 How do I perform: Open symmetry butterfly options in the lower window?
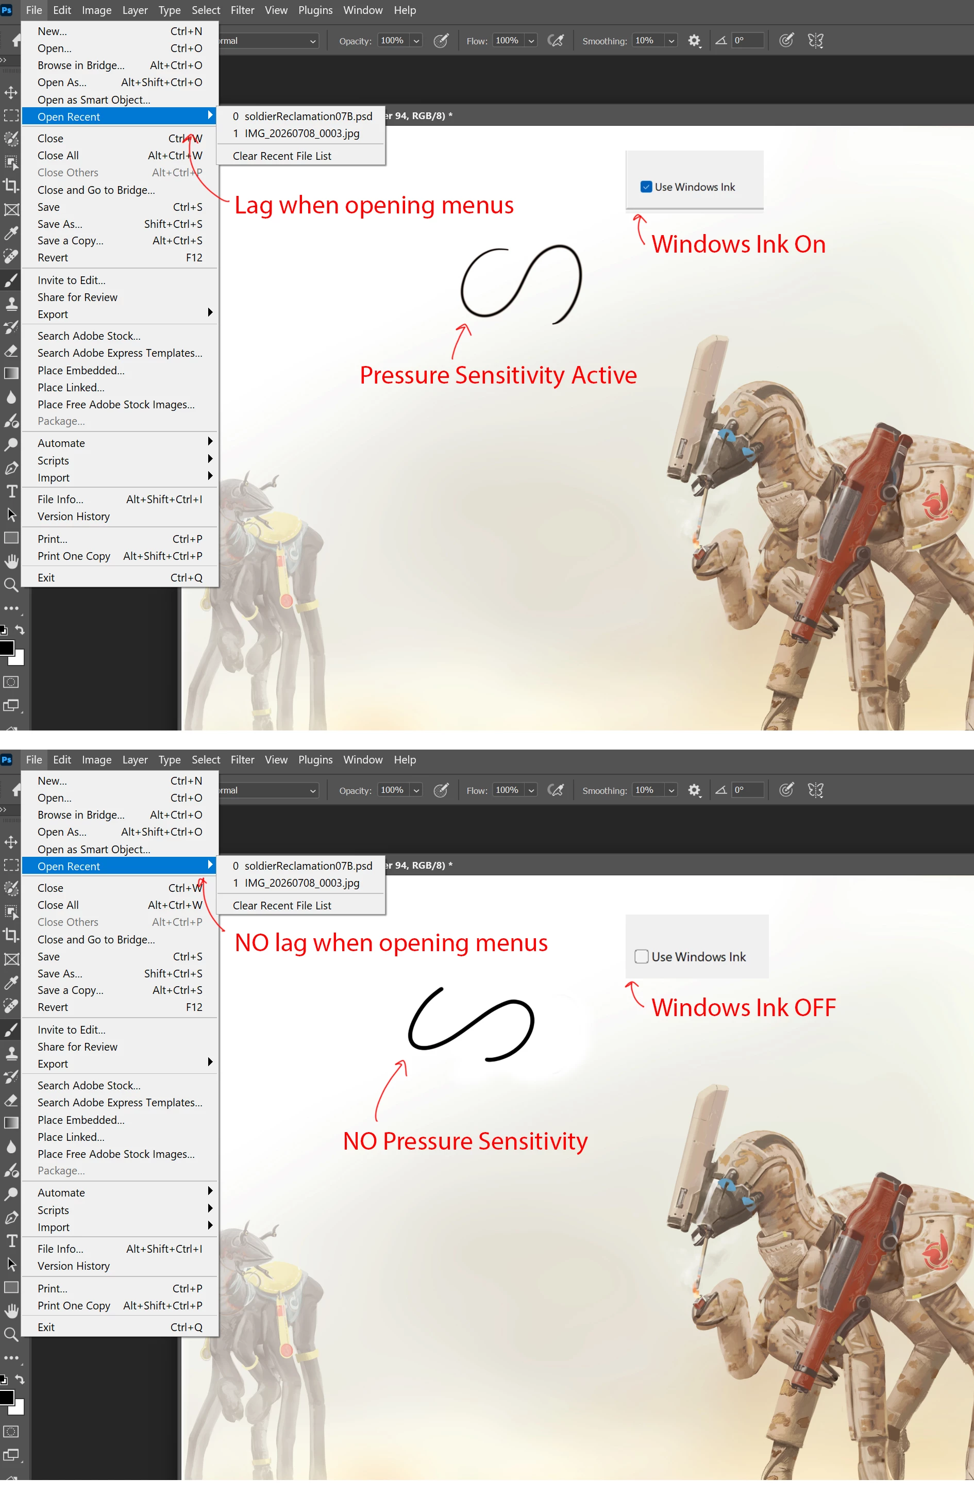(816, 790)
